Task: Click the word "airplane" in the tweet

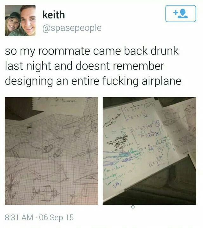Action: tap(161, 81)
